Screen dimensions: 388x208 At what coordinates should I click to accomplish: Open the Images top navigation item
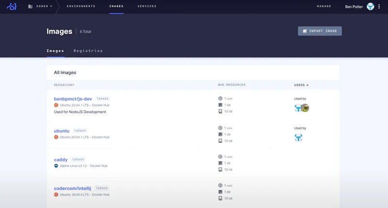116,6
